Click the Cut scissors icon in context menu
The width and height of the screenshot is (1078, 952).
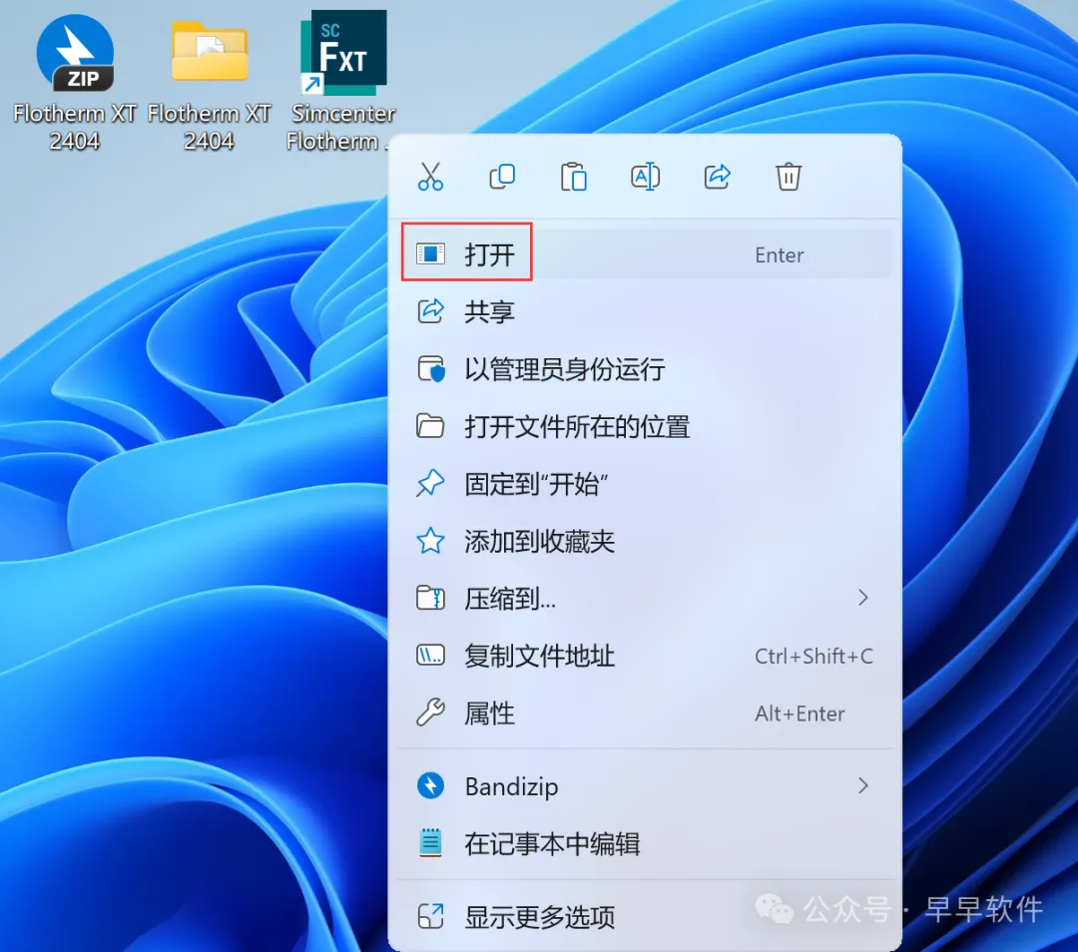430,177
